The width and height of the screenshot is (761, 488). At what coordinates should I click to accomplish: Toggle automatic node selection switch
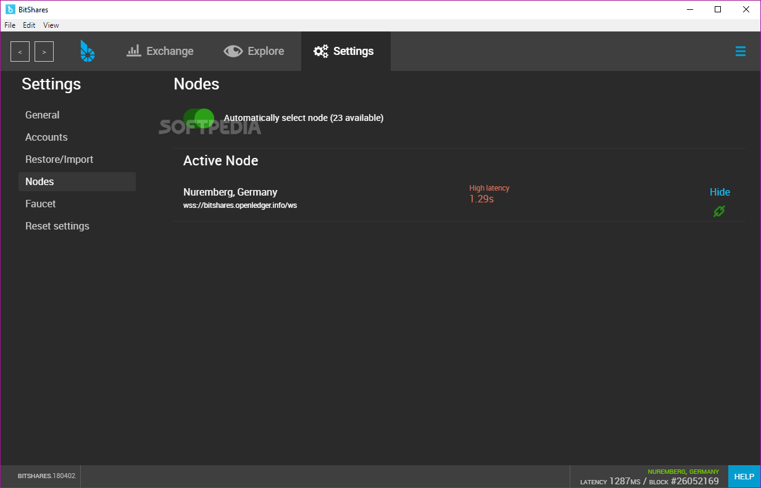click(199, 118)
